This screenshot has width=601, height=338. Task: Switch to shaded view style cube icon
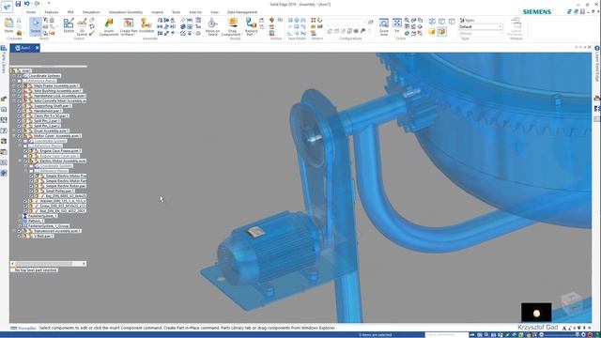[432, 32]
